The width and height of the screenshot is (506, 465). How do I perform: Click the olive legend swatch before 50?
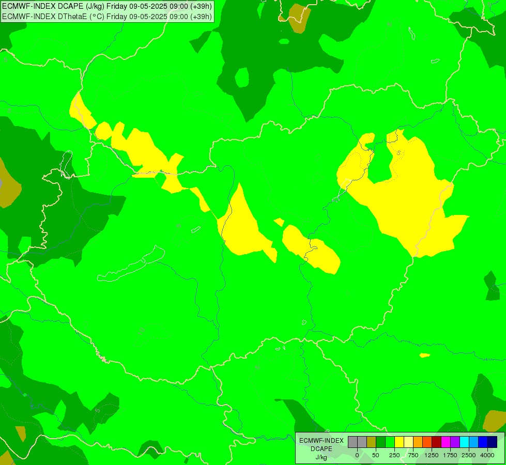(372, 442)
